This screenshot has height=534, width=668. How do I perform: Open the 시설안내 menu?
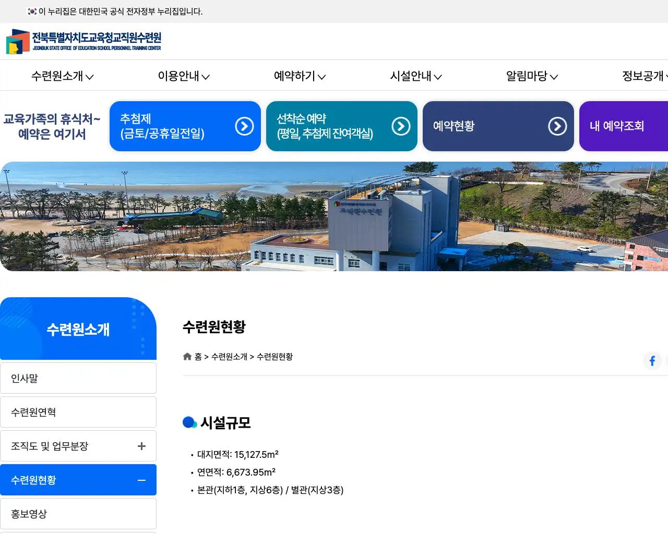(416, 76)
